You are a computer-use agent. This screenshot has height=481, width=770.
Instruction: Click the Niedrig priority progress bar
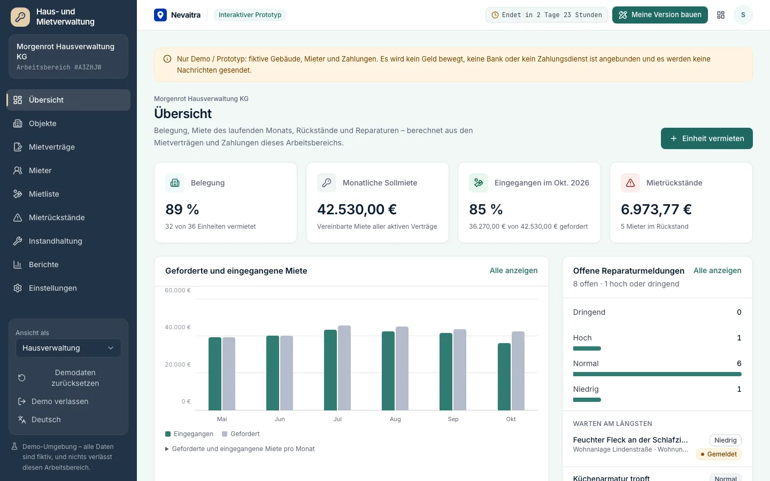(587, 400)
